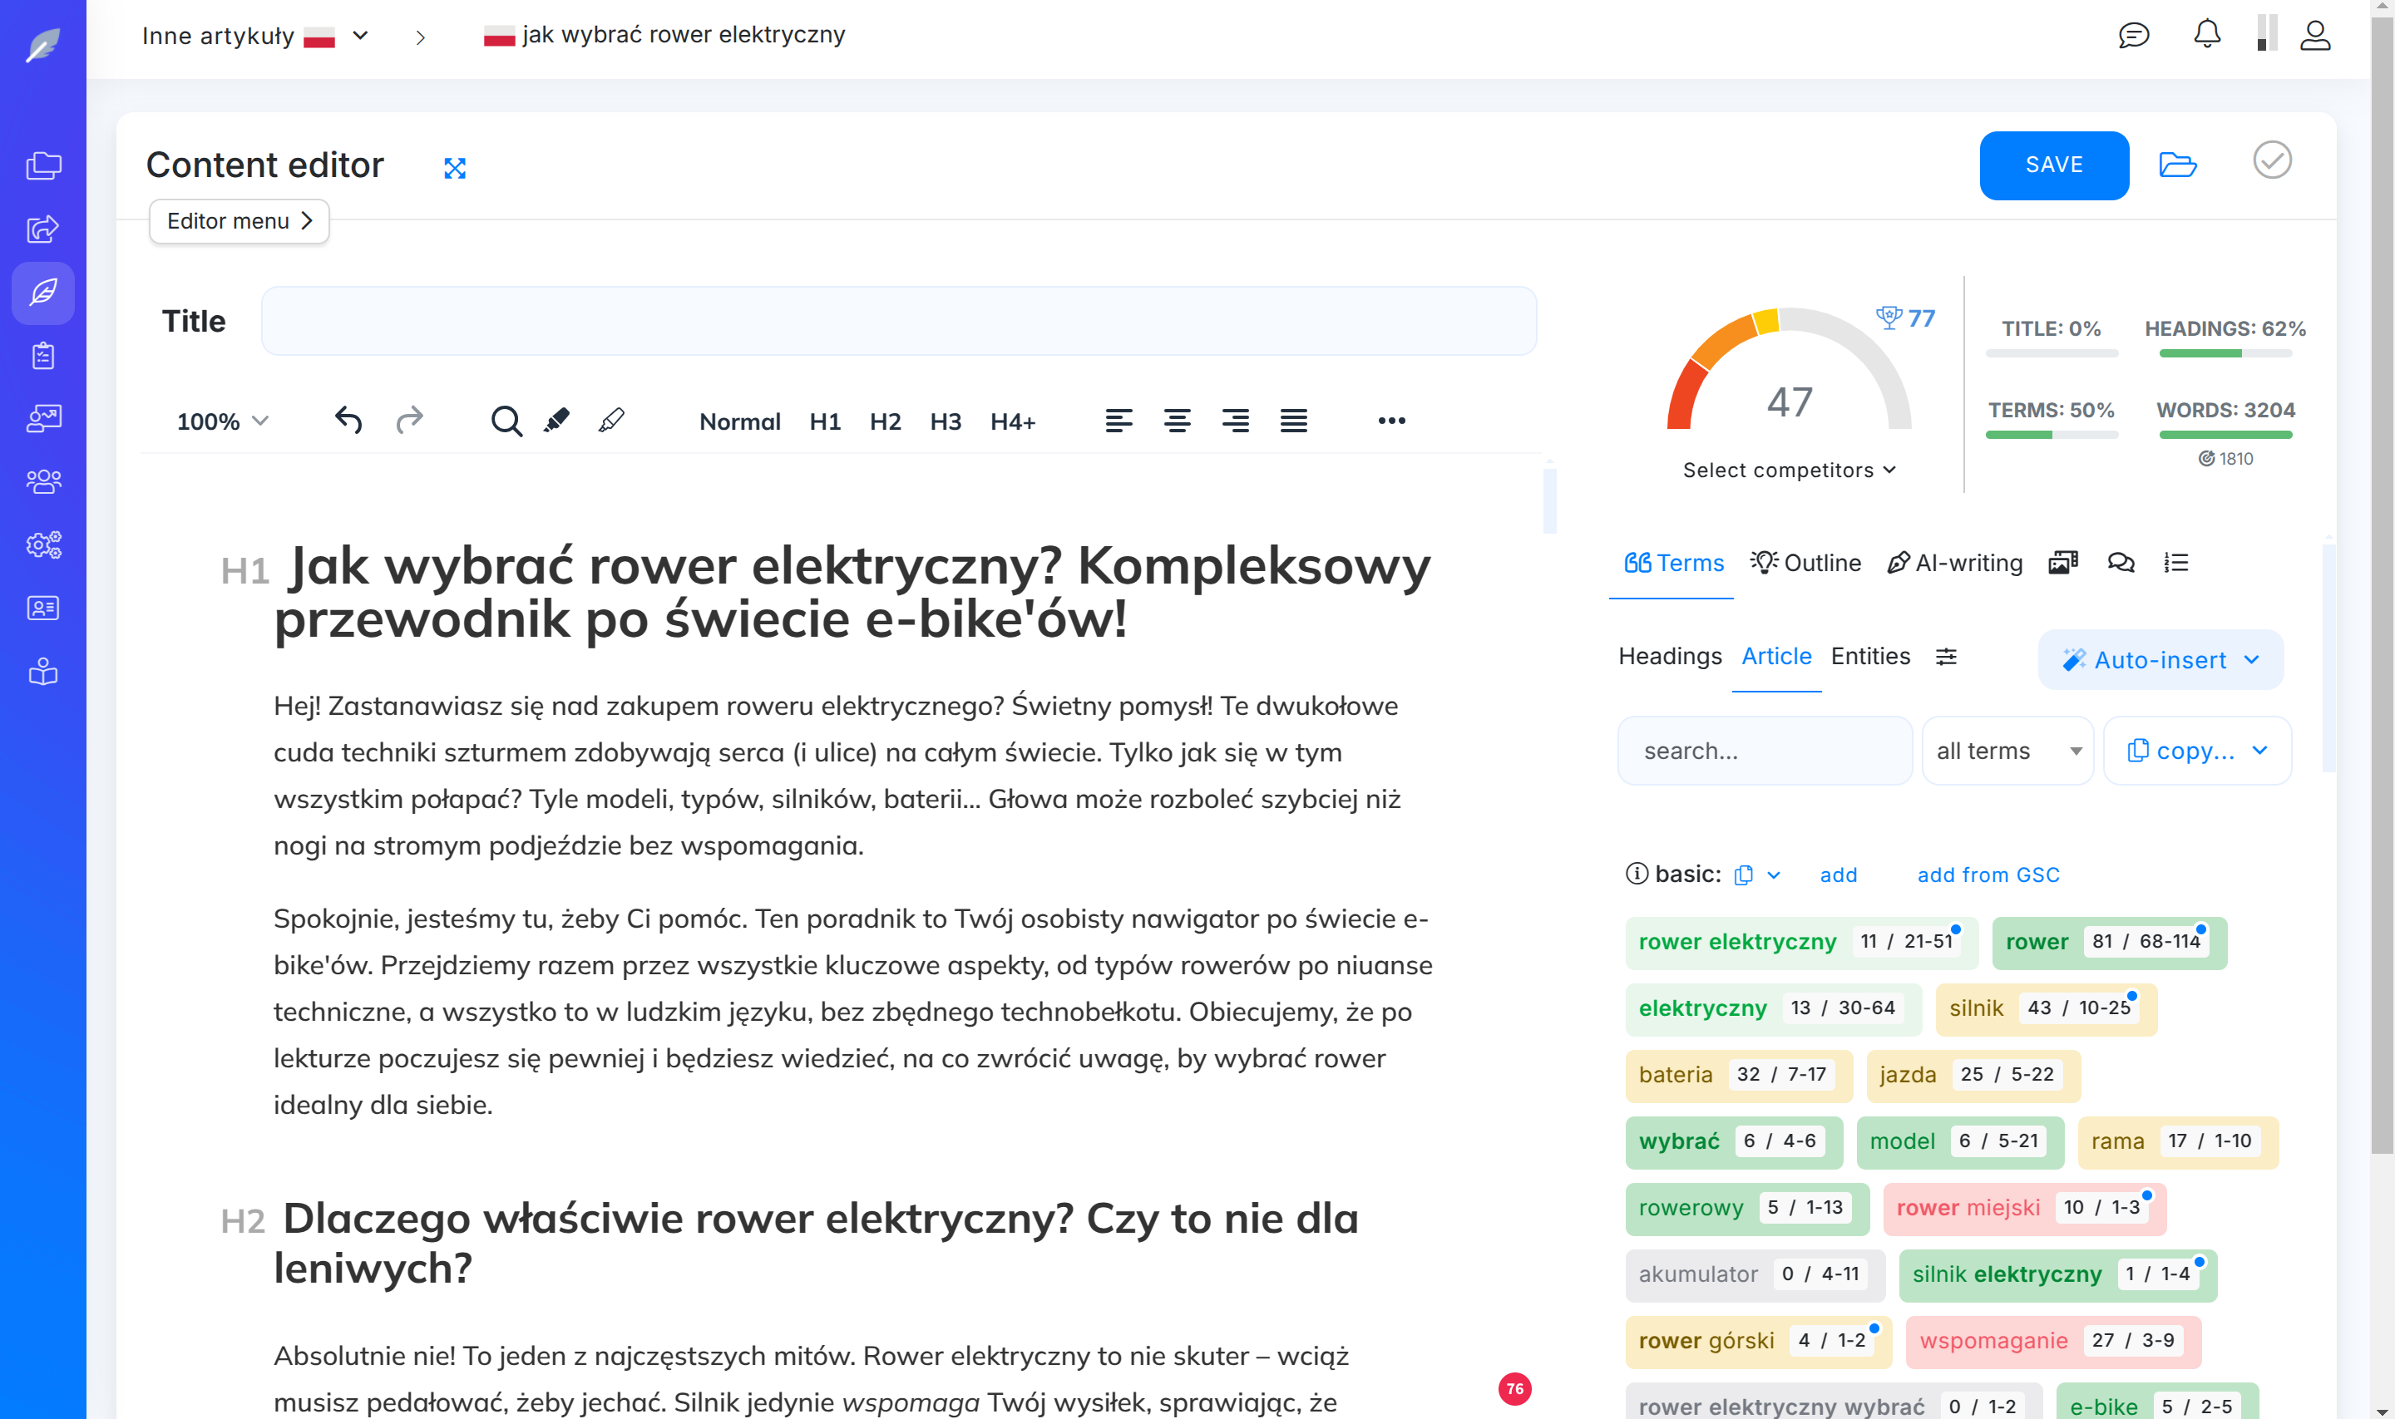This screenshot has height=1419, width=2395.
Task: Click the fullscreen expand icon beside Content editor
Action: pyautogui.click(x=455, y=168)
